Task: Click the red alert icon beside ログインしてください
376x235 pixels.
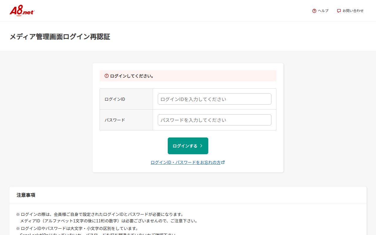Action: click(x=107, y=76)
